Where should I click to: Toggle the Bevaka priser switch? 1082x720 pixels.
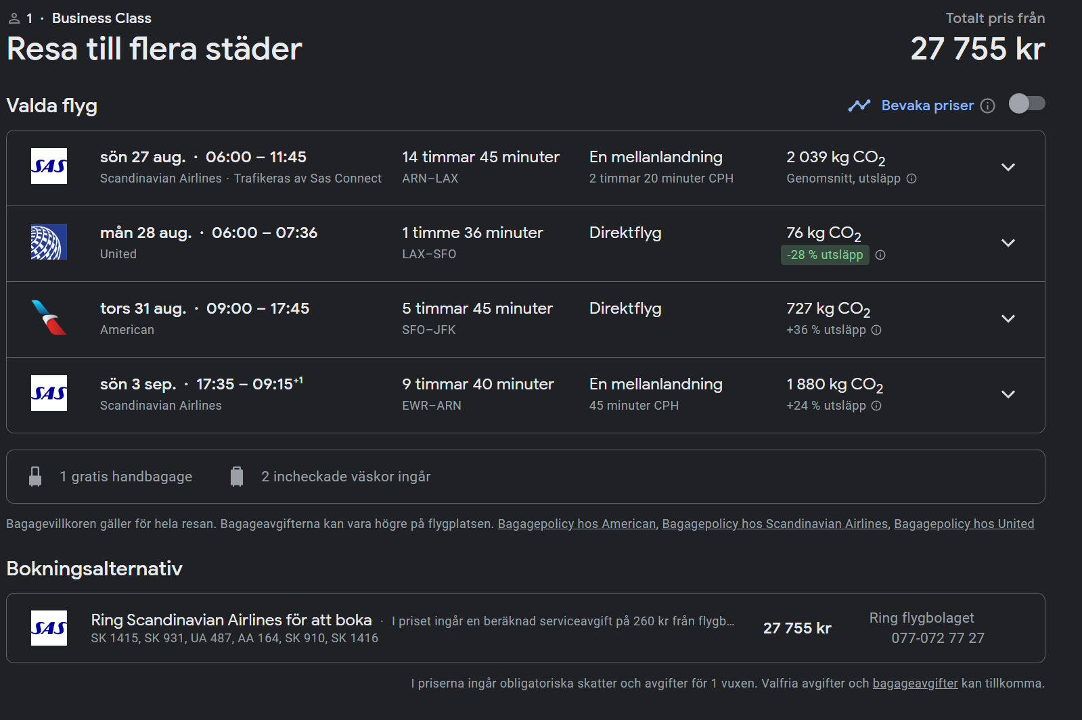pos(1027,104)
